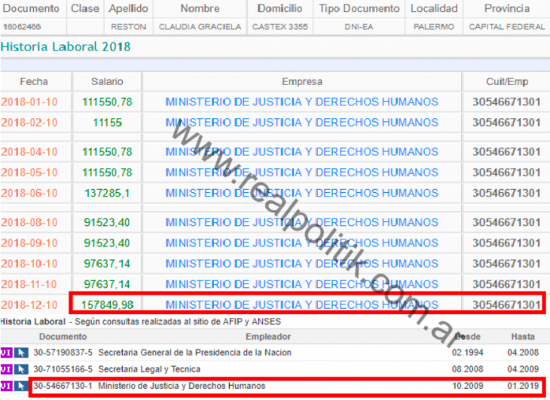The width and height of the screenshot is (550, 400).
Task: Select the Desde value 02.1994
Action: pyautogui.click(x=468, y=353)
